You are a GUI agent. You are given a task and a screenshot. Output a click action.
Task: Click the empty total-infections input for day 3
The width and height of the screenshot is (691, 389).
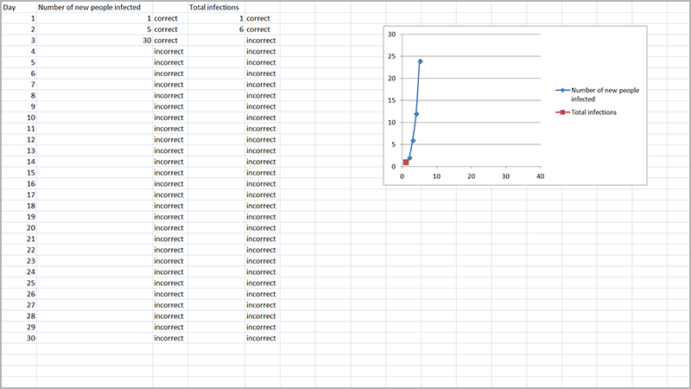[x=217, y=40]
